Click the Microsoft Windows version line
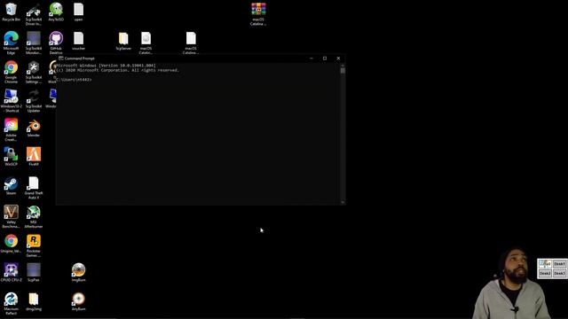The width and height of the screenshot is (568, 319). point(106,66)
